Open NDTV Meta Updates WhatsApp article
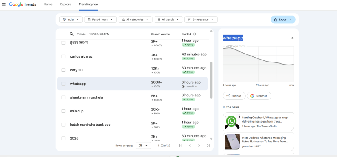The width and height of the screenshot is (337, 157). click(x=258, y=142)
